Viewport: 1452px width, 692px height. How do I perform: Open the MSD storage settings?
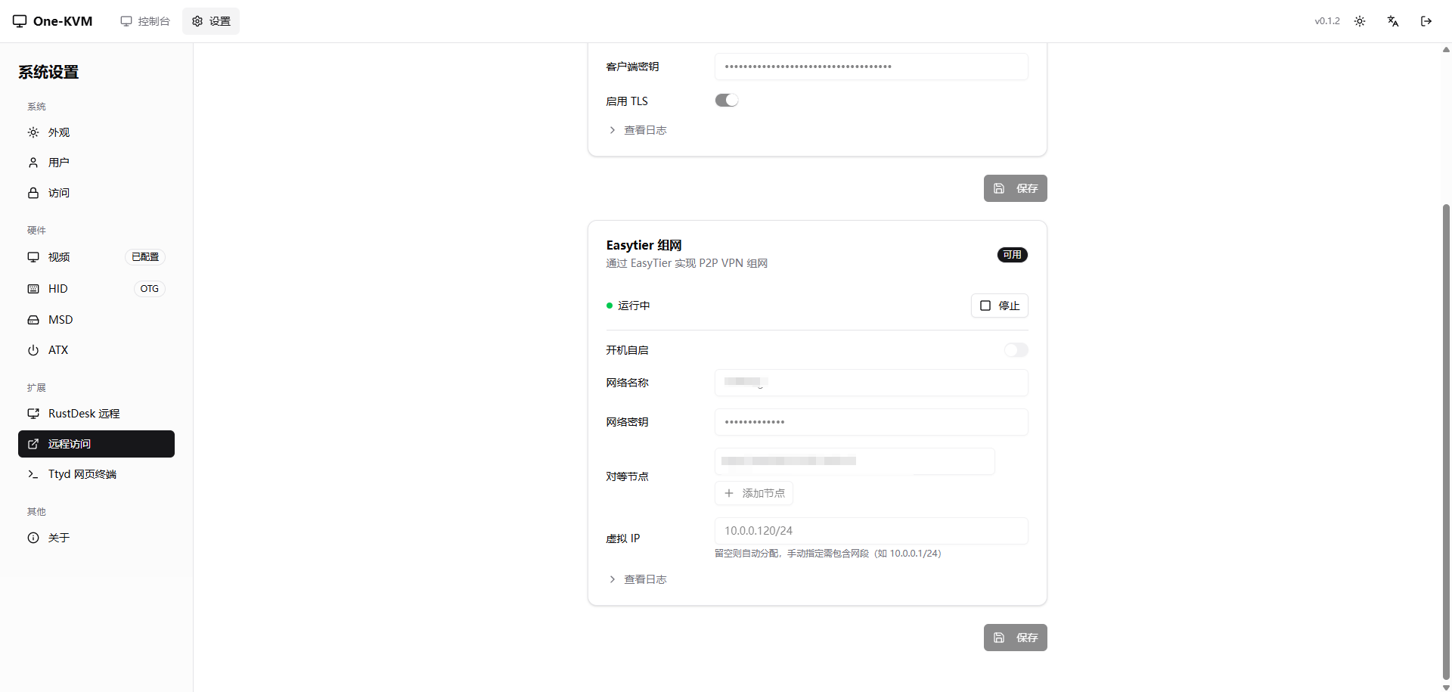coord(60,320)
